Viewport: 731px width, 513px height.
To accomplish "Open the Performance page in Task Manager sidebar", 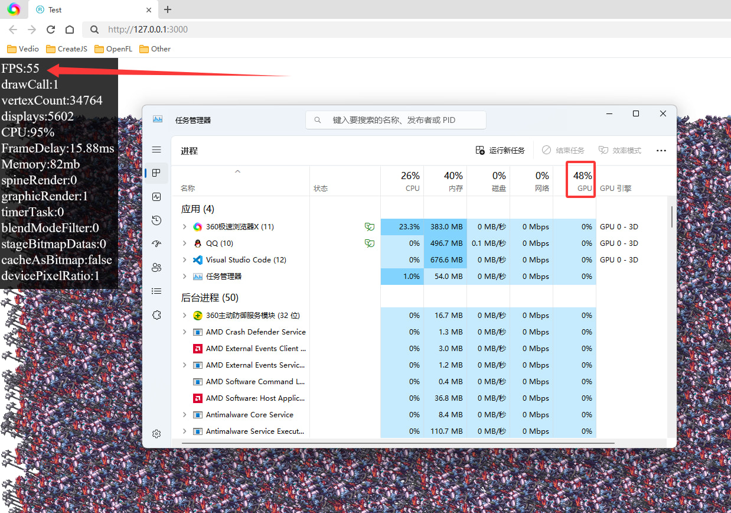I will point(156,197).
